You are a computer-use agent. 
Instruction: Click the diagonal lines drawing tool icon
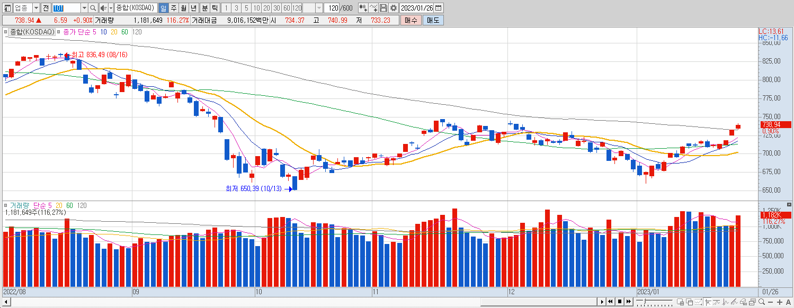[x=734, y=302]
